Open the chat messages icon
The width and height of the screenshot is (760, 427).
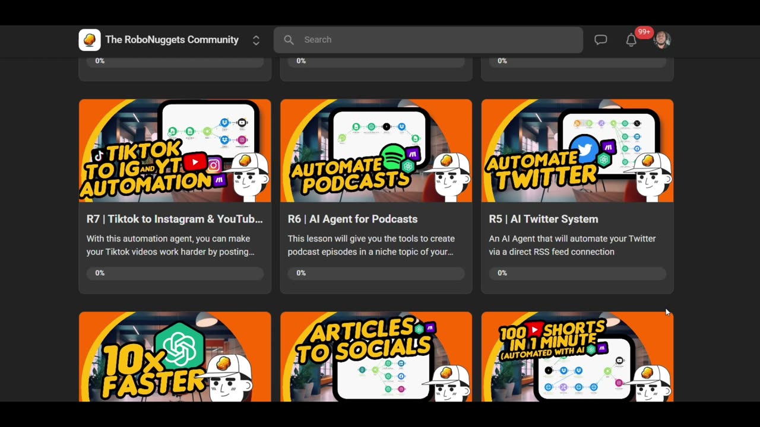[601, 40]
